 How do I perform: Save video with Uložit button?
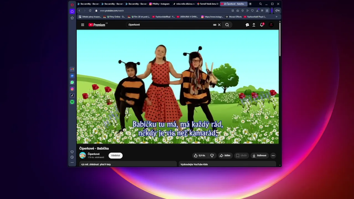coord(241,156)
